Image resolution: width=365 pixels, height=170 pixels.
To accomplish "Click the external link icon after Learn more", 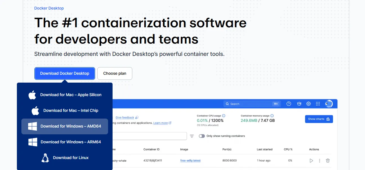I will 170,123.
